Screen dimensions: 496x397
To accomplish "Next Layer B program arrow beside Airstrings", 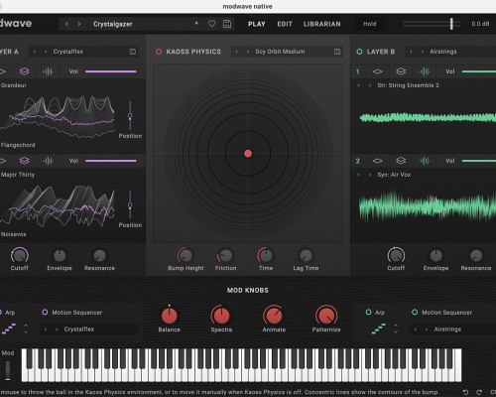I will point(423,52).
